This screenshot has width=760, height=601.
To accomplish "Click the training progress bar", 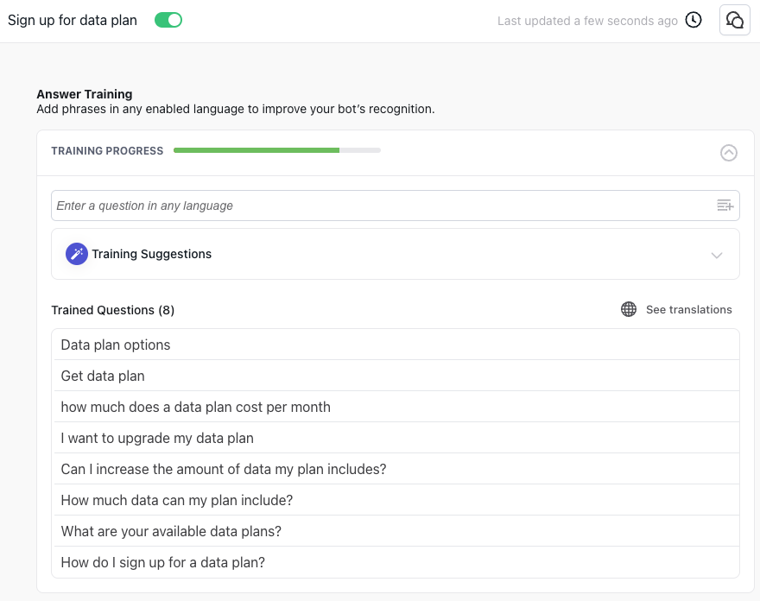I will [x=276, y=150].
